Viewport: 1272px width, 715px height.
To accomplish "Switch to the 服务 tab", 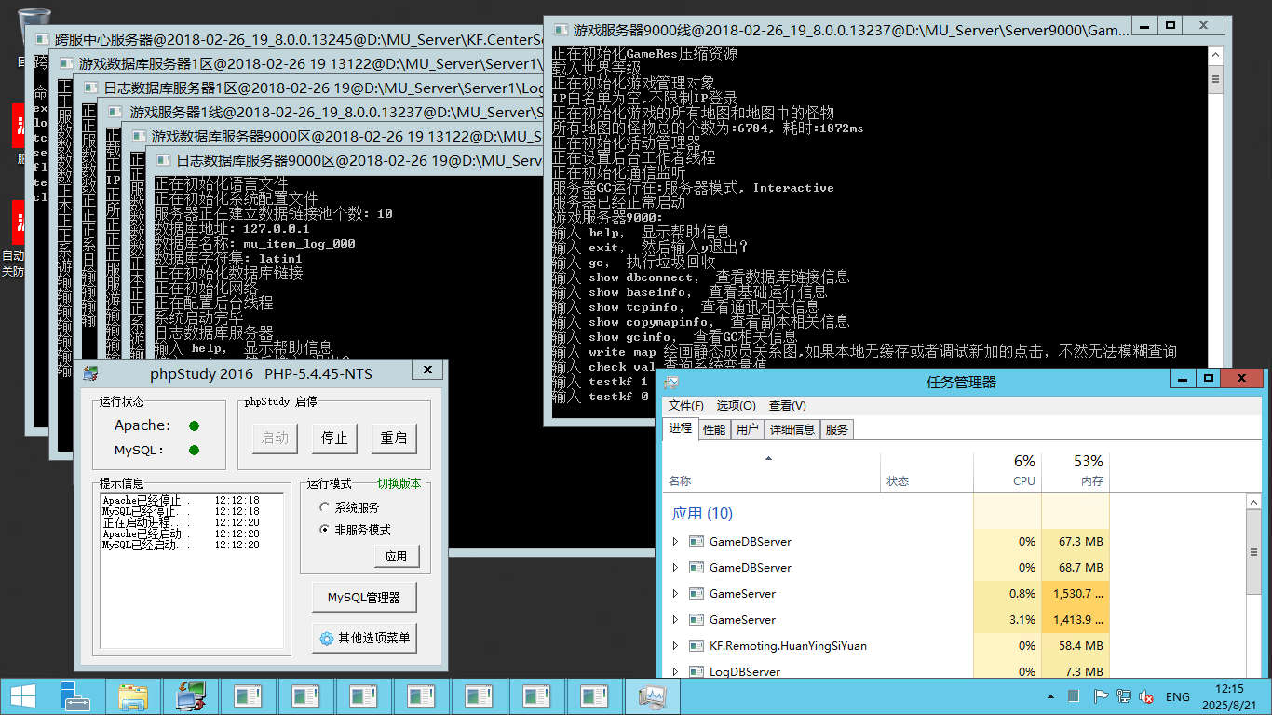I will [837, 429].
